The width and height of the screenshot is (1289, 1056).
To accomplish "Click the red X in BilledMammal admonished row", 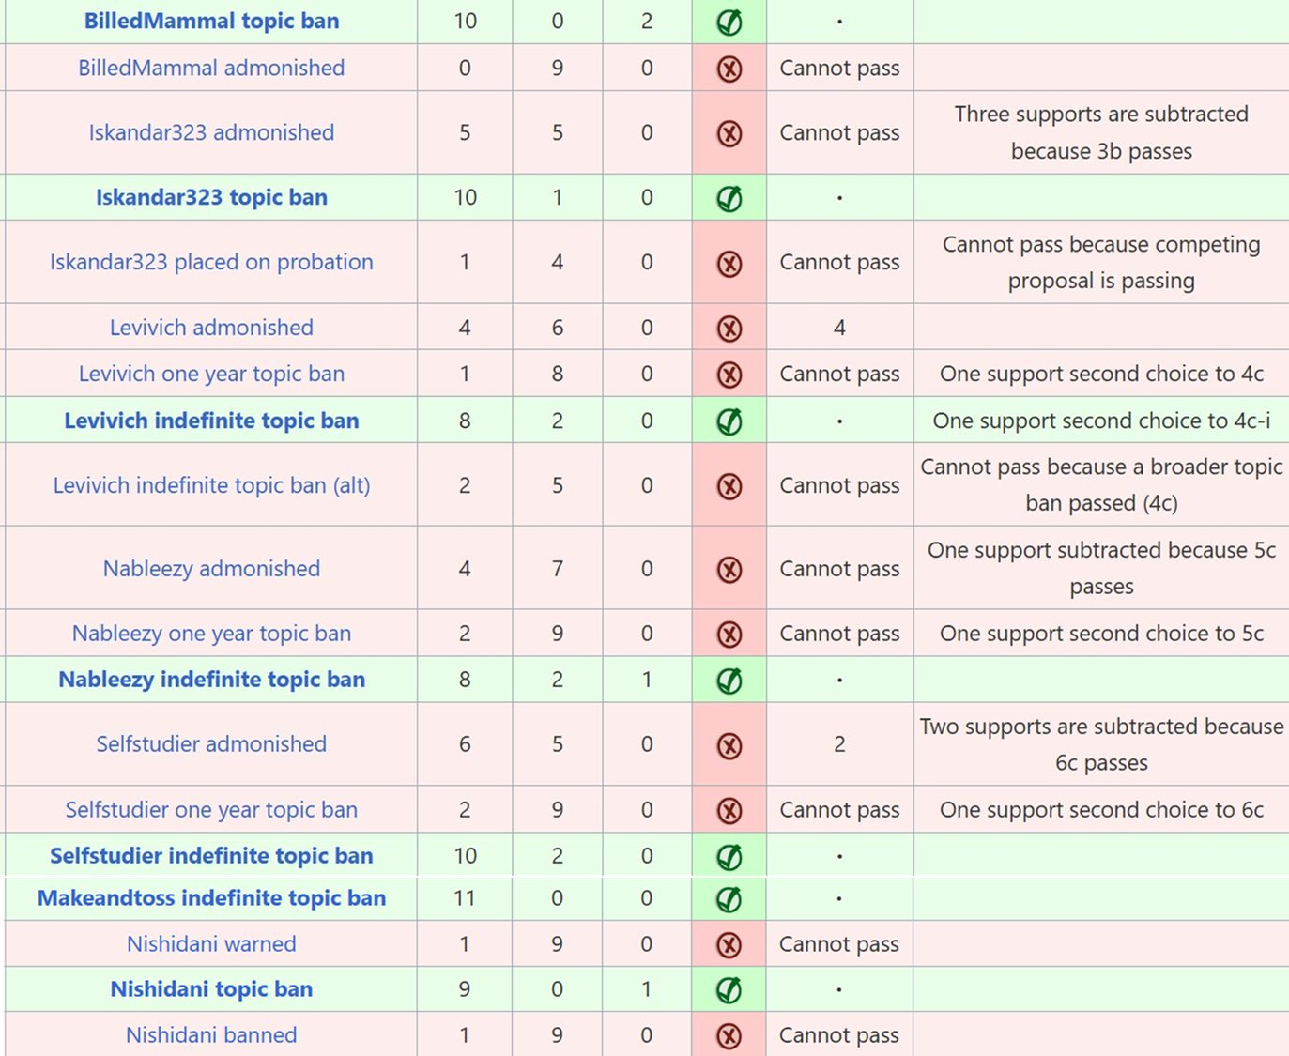I will 729,69.
